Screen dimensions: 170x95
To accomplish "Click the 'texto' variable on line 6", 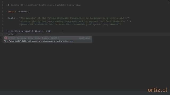I will (11, 18).
